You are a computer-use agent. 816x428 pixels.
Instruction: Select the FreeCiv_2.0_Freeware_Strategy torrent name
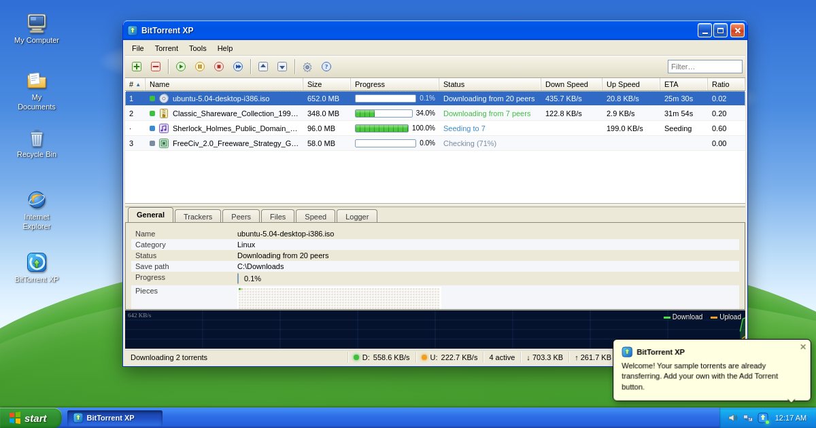click(x=235, y=143)
